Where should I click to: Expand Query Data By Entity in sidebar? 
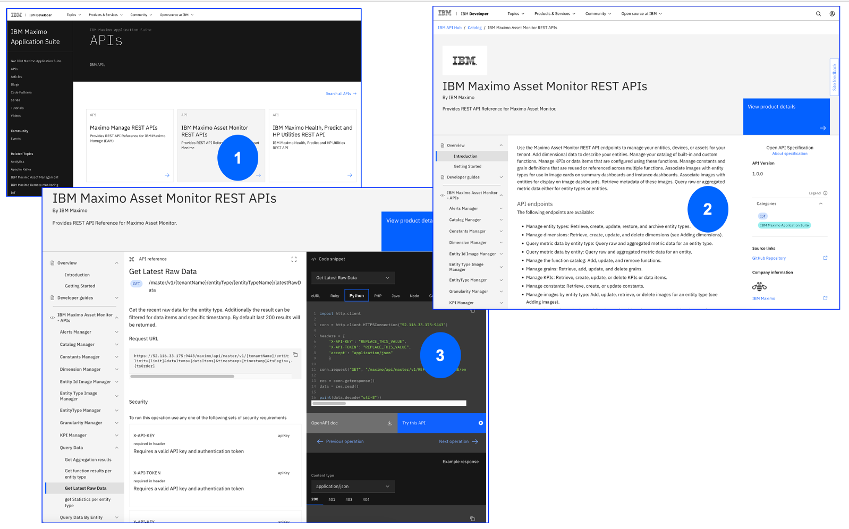pyautogui.click(x=116, y=518)
